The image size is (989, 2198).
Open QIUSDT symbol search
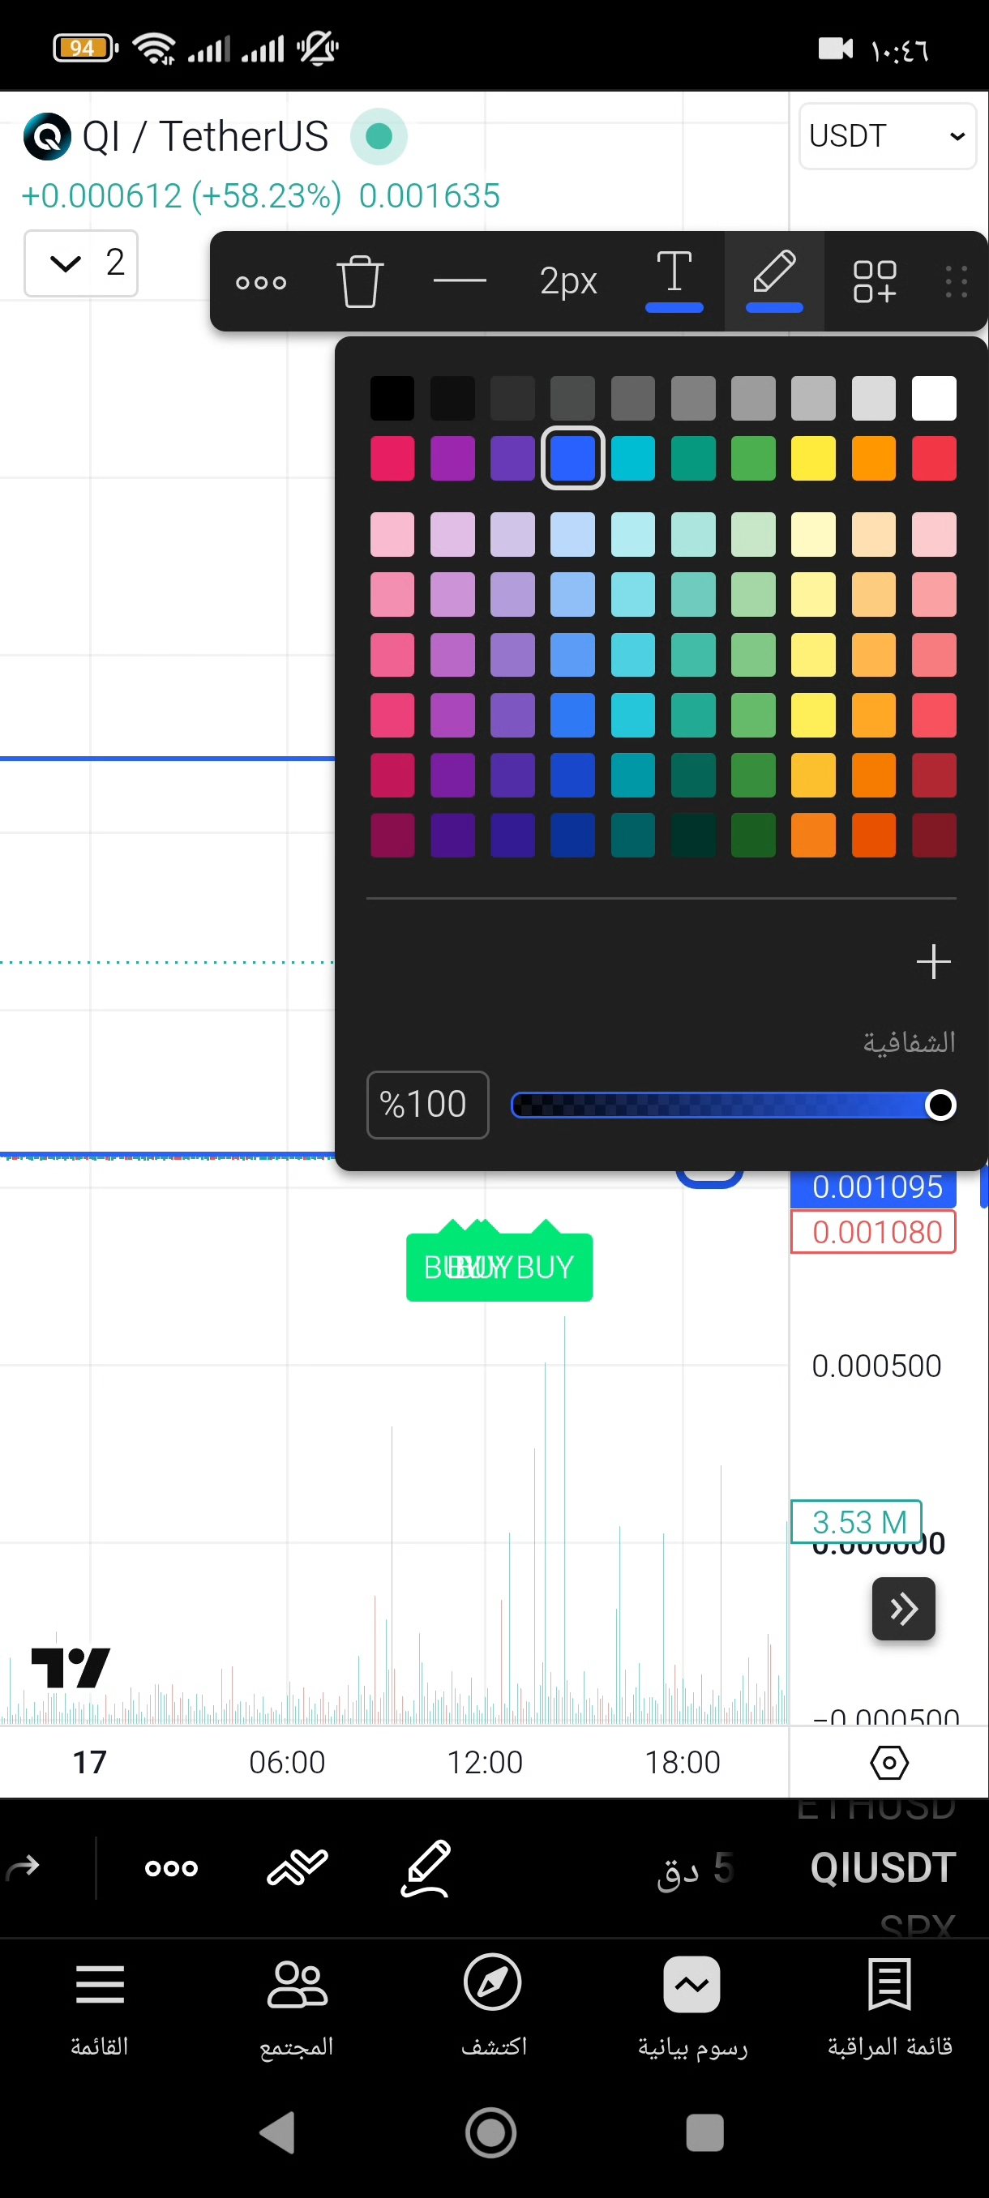coord(883,1868)
